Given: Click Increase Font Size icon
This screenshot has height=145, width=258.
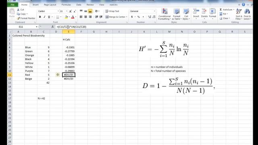Looking at the screenshot, I should [71, 11].
